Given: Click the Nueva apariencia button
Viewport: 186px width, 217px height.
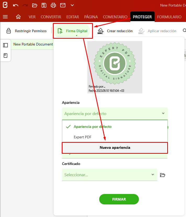Looking at the screenshot, I should pos(115,148).
